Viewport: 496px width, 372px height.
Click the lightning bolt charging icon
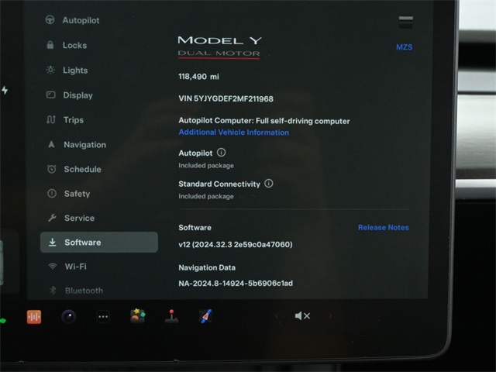point(5,90)
